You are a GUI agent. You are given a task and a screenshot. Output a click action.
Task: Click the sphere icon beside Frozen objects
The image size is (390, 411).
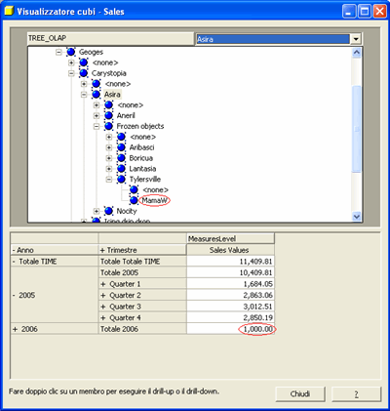(108, 126)
